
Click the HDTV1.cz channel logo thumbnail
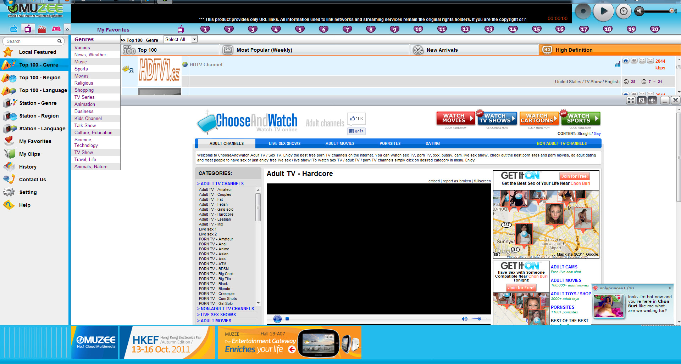tap(160, 70)
